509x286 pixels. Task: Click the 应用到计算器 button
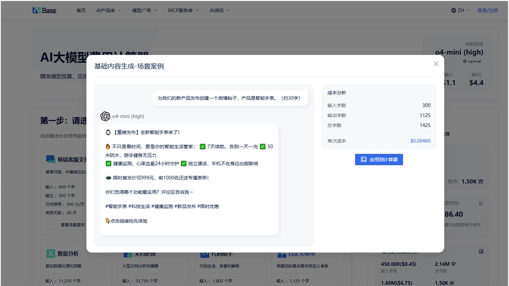[379, 160]
